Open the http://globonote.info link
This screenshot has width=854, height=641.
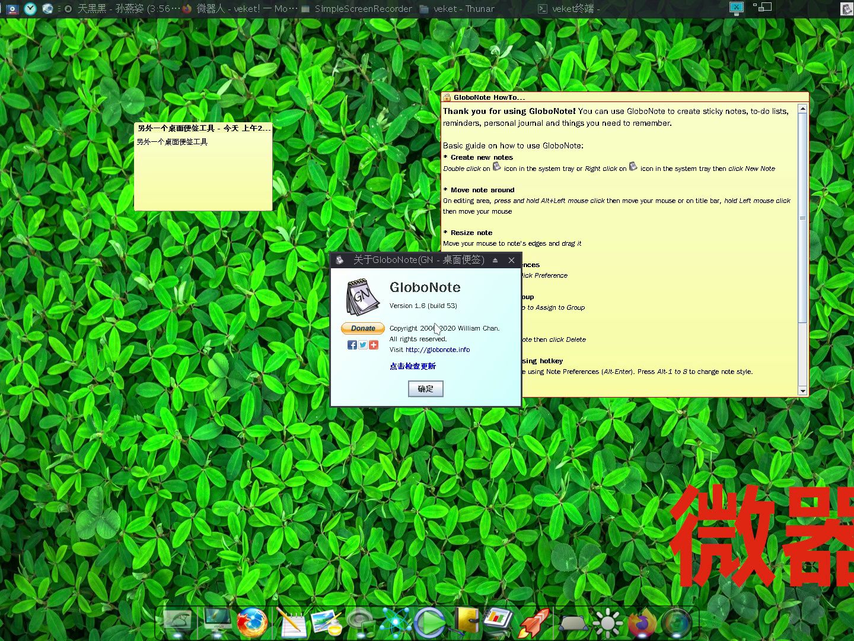click(438, 350)
